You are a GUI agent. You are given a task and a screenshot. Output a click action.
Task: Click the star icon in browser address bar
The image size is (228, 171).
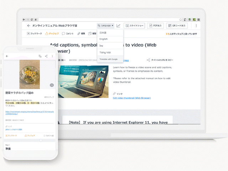coord(181,19)
